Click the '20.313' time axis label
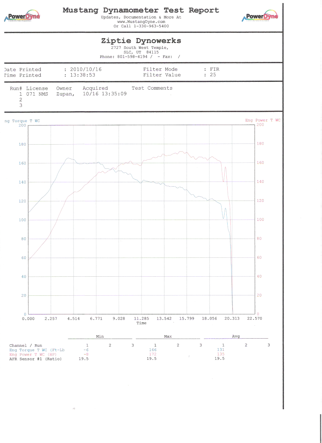This screenshot has height=443, width=322. click(232, 318)
